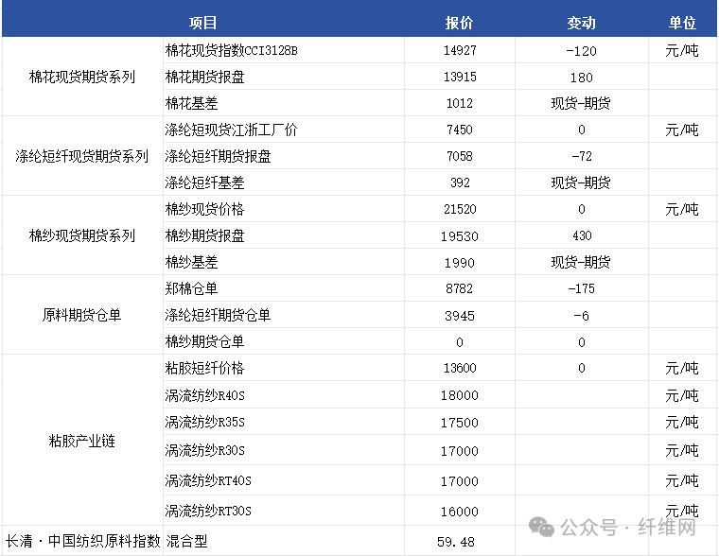Click the 混合型 cell

point(186,541)
